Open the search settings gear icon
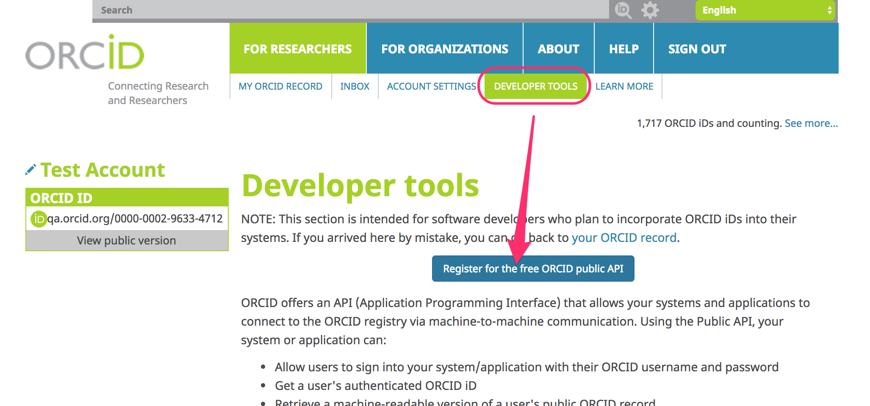The image size is (870, 406). tap(650, 10)
